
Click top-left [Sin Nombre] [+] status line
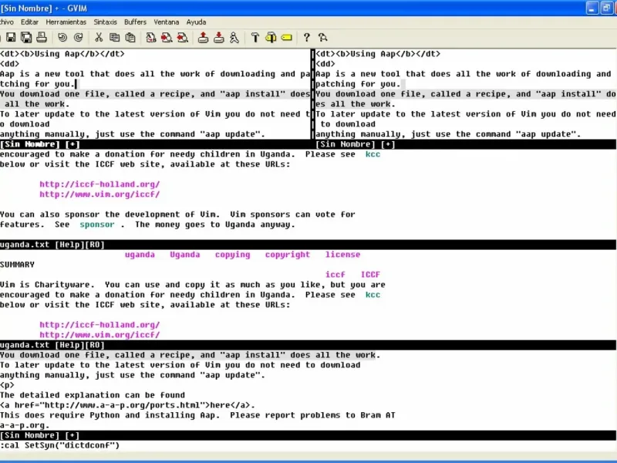coord(155,144)
